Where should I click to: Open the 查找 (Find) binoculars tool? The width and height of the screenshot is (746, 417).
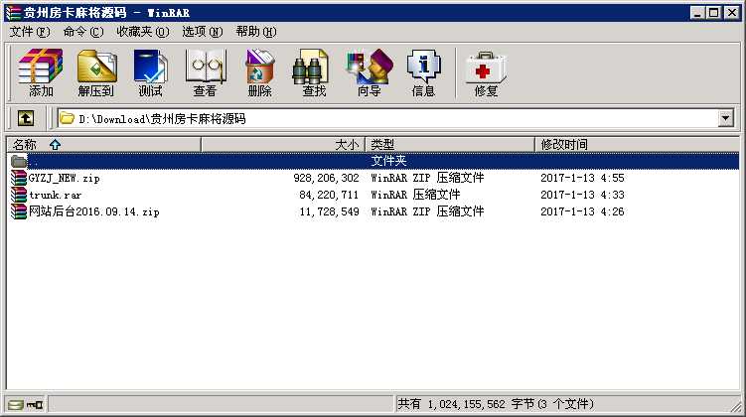click(314, 72)
